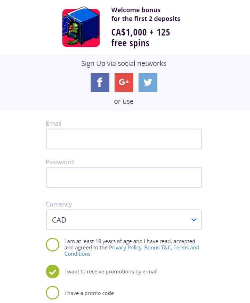Click the Currency field label

point(59,204)
